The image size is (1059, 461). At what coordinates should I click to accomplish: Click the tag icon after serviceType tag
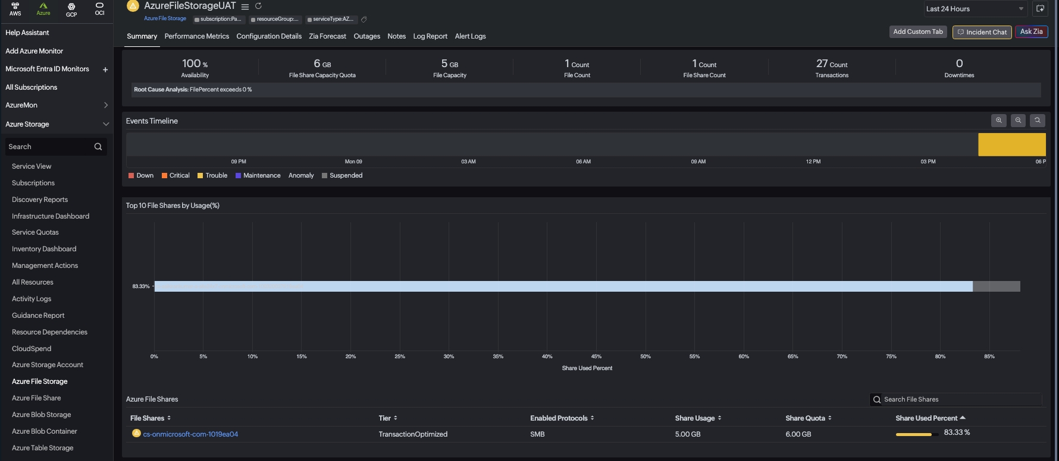(364, 20)
